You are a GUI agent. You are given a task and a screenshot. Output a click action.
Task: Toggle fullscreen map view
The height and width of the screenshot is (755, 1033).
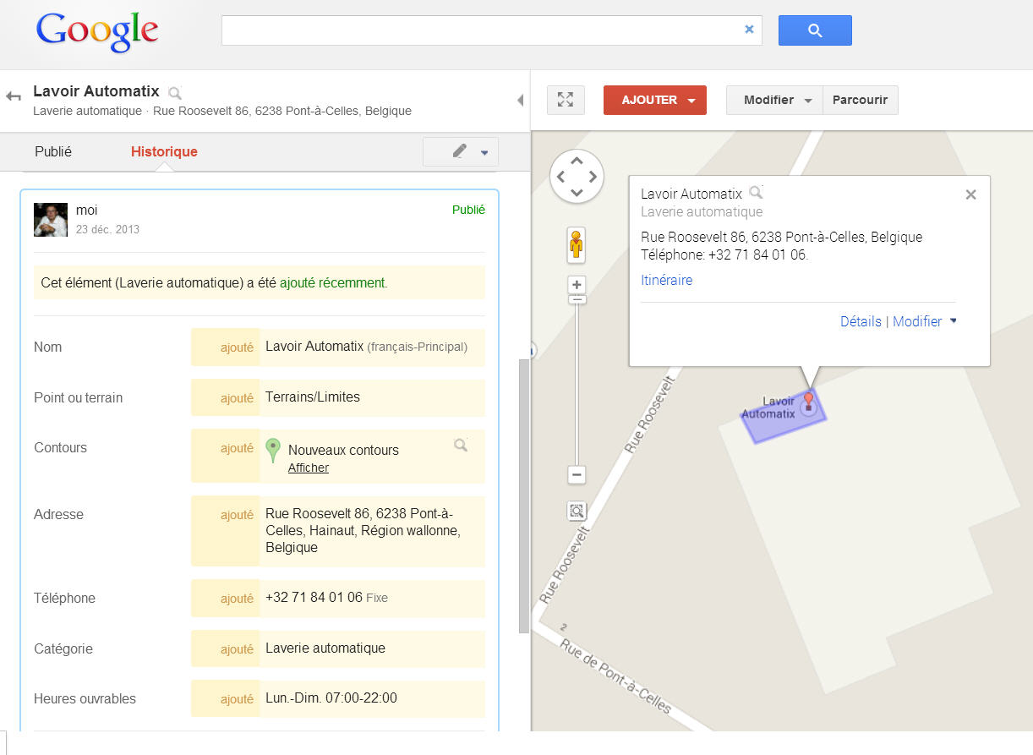566,100
